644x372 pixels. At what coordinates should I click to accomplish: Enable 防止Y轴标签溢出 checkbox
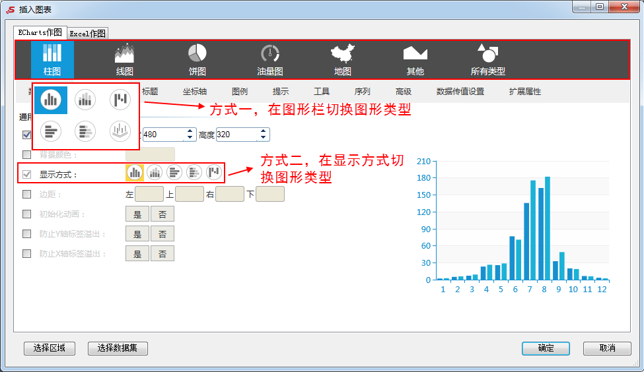[26, 233]
